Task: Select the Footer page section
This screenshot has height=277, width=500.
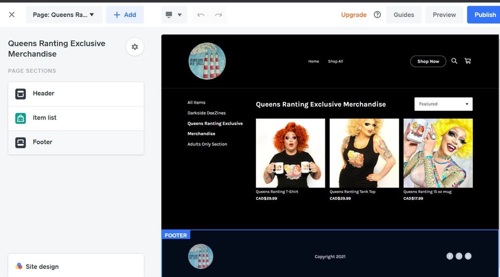Action: 76,142
